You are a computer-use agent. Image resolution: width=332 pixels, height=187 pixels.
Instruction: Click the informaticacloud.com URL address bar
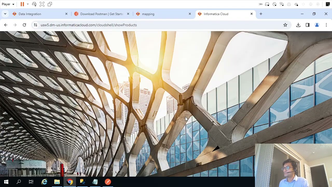161,25
